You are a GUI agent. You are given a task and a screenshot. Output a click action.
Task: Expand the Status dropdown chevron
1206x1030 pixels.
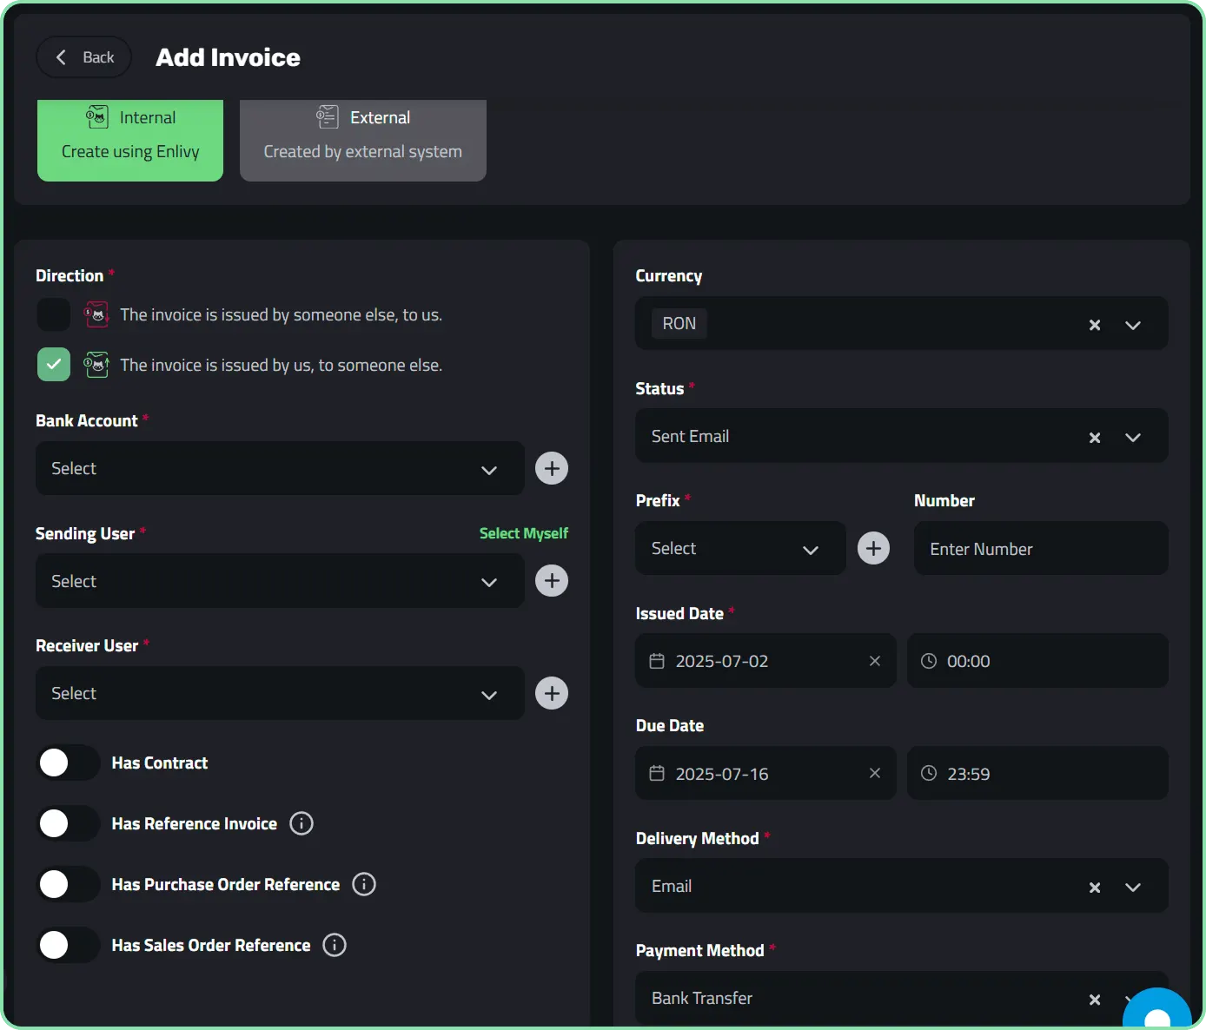coord(1133,438)
